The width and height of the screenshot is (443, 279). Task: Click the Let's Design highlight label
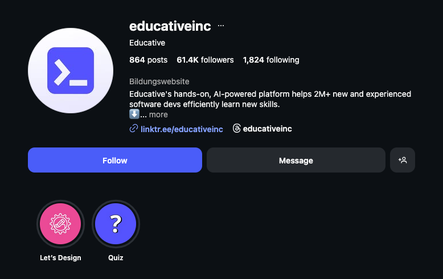60,258
